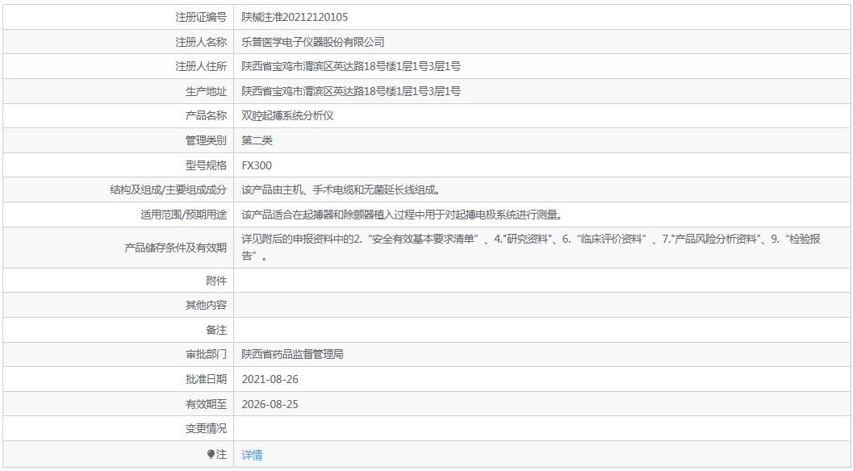Select company name 乐普医学电子仪器股份有限公司
This screenshot has height=471, width=853.
313,42
